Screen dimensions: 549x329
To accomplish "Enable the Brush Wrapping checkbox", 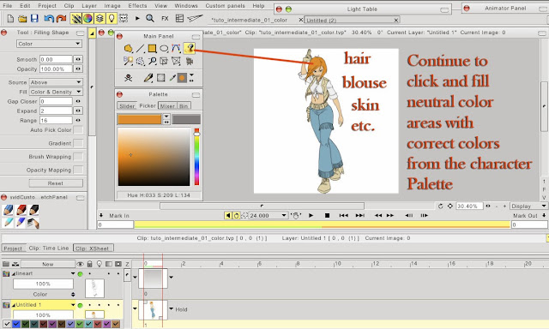I will click(x=78, y=157).
